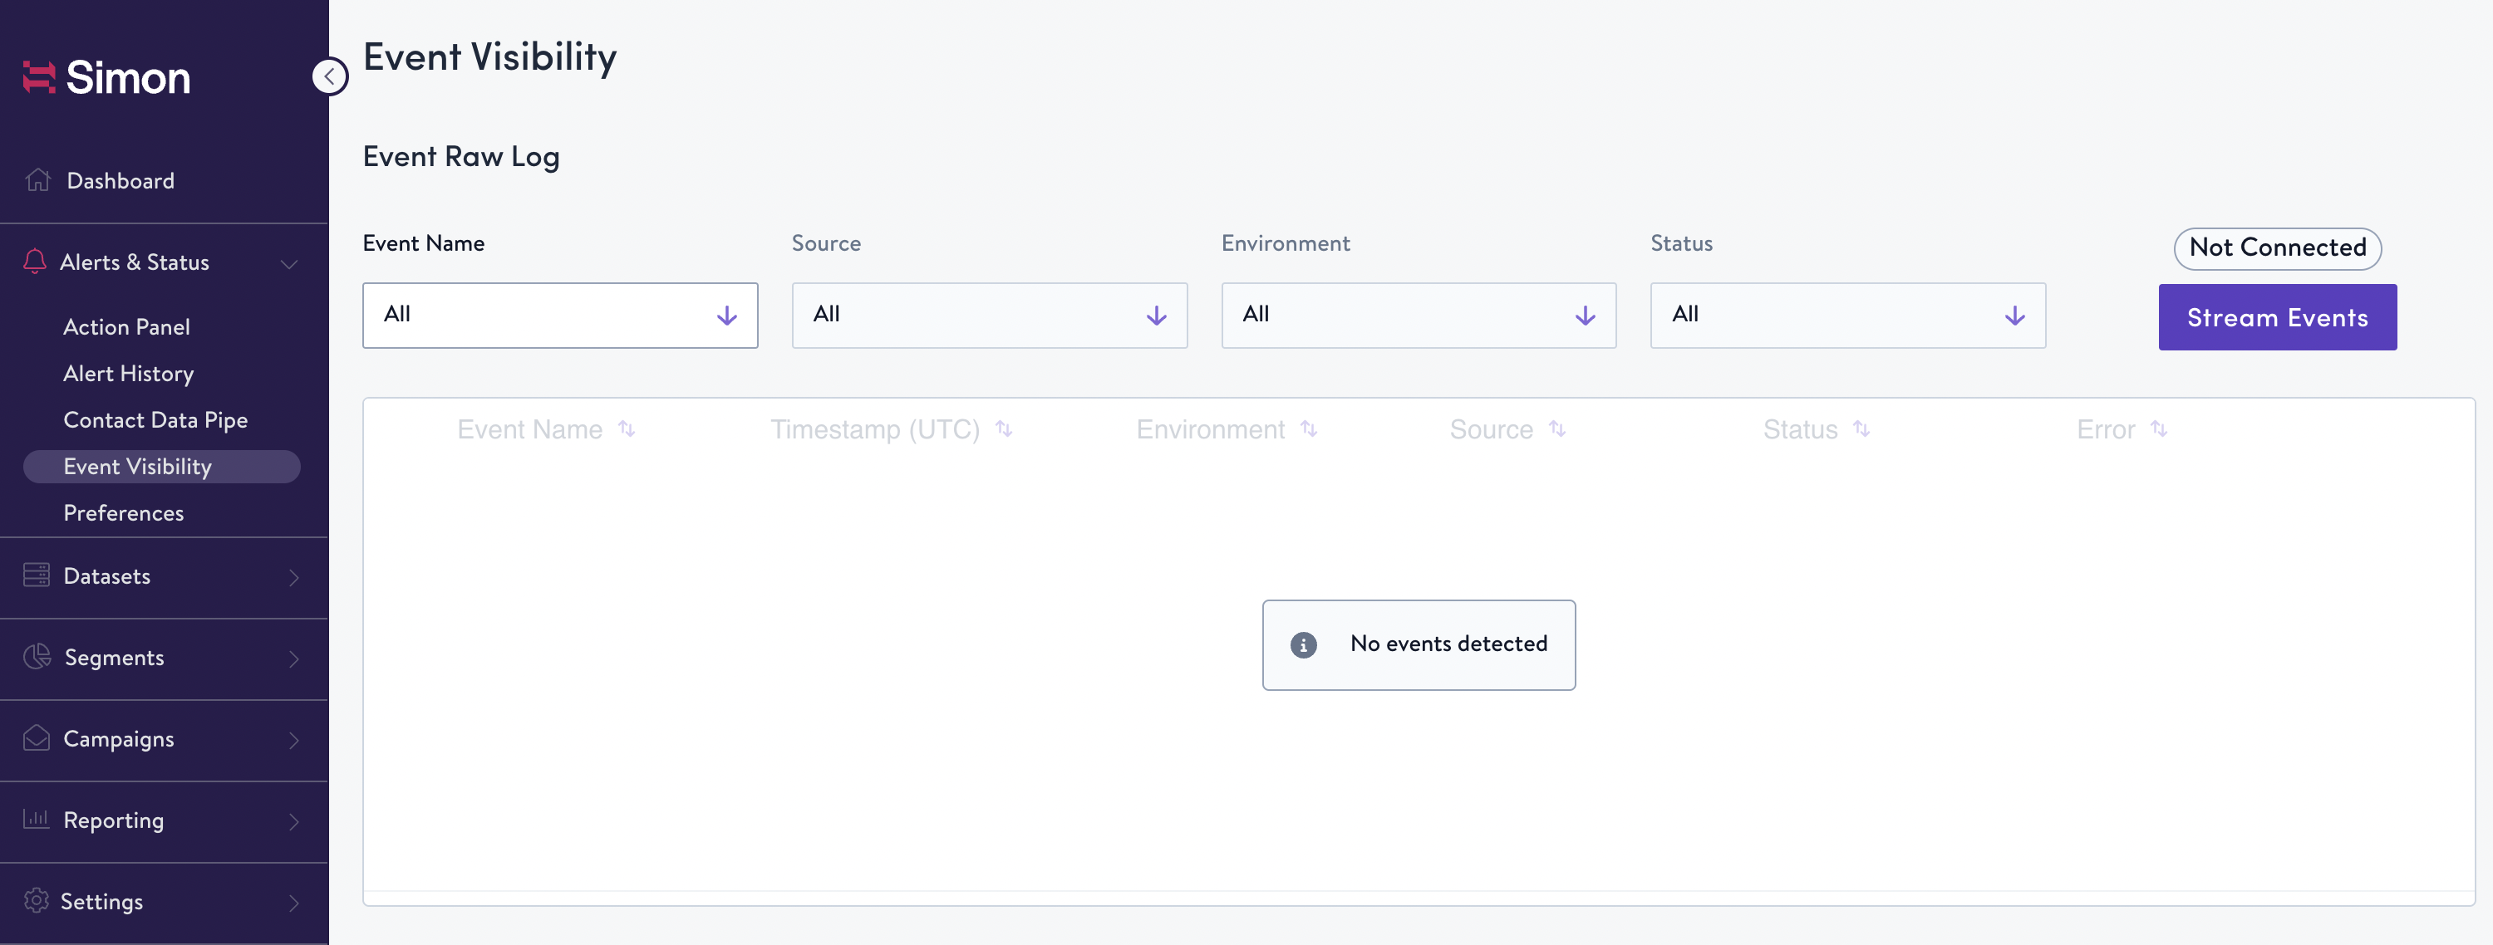Open the Status filter dropdown
The height and width of the screenshot is (945, 2493).
tap(1846, 316)
